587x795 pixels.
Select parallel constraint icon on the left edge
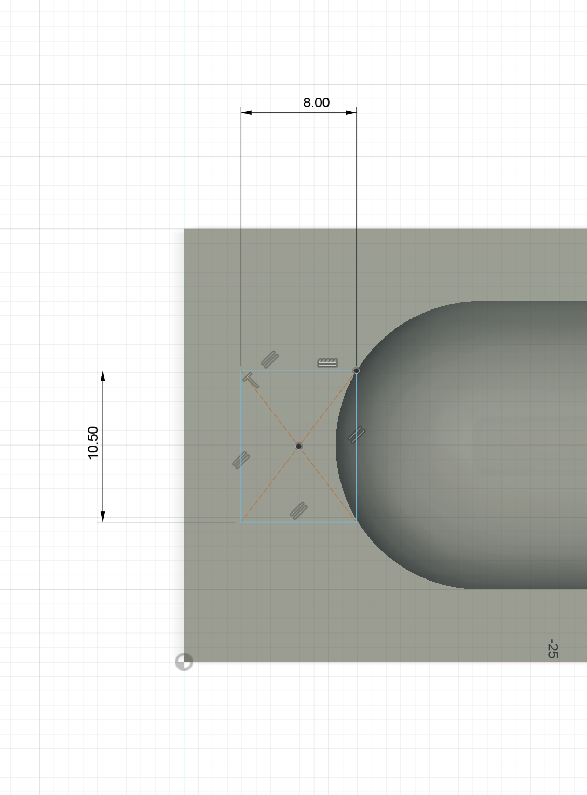(x=241, y=460)
